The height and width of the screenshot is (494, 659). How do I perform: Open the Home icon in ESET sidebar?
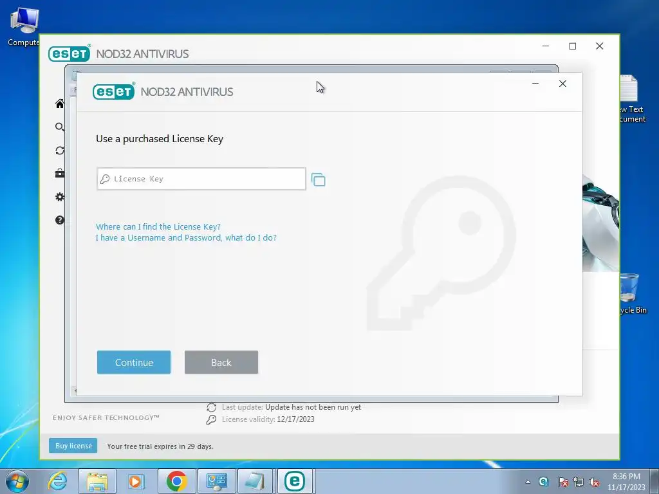pyautogui.click(x=60, y=104)
